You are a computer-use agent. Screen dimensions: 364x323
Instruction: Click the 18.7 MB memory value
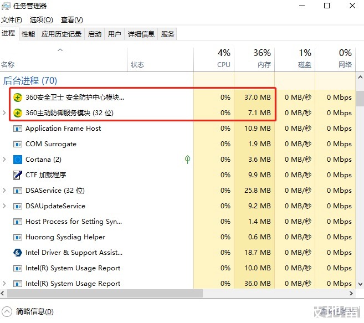pyautogui.click(x=258, y=253)
